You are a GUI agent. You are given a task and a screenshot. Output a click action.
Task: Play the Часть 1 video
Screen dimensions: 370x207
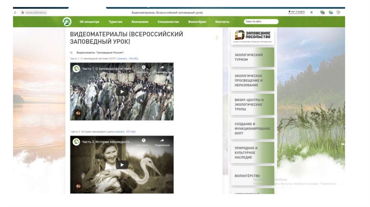click(x=122, y=92)
